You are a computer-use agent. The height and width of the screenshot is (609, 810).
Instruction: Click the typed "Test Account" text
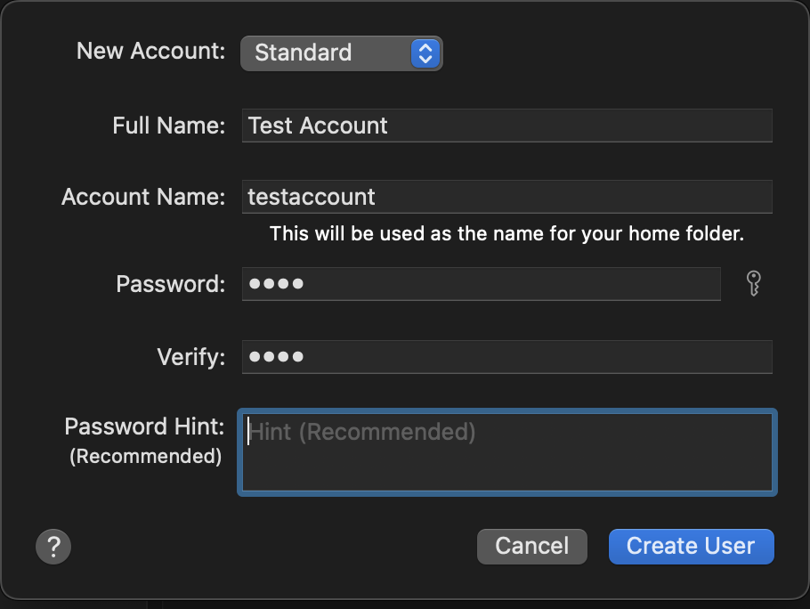[x=318, y=126]
